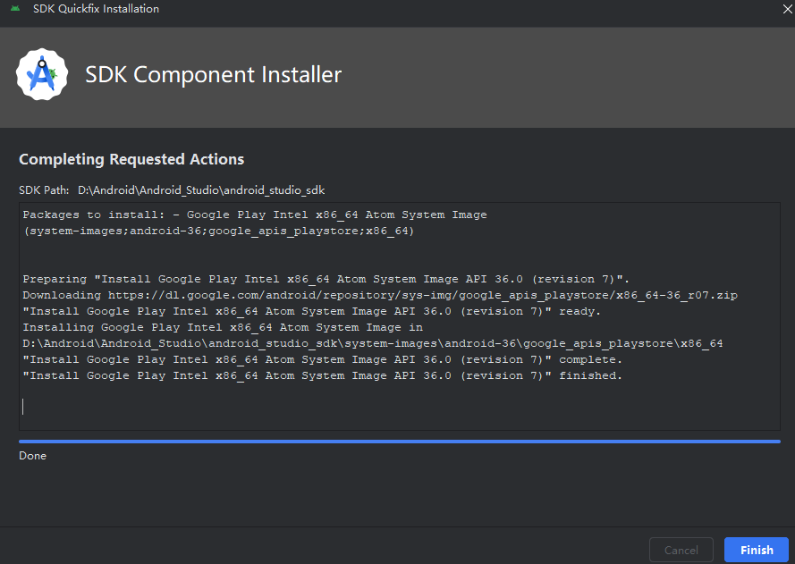Click the completed blue progress bar
The height and width of the screenshot is (564, 795).
pyautogui.click(x=400, y=442)
